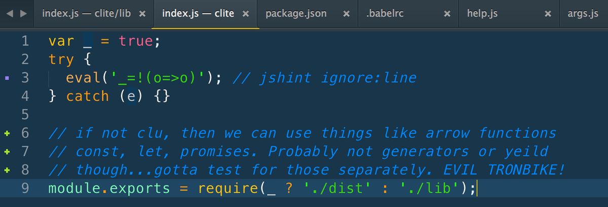Close the active index.js — clite tab
This screenshot has height=207, width=608.
(x=245, y=14)
